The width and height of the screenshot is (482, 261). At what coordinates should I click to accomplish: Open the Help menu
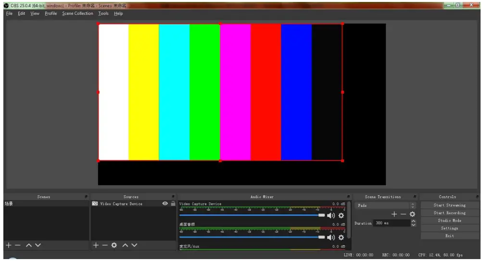[x=118, y=13]
